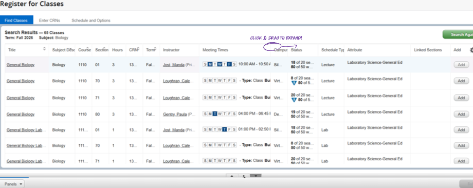Image resolution: width=473 pixels, height=188 pixels.
Task: Click the Linked Sections column header
Action: click(428, 50)
